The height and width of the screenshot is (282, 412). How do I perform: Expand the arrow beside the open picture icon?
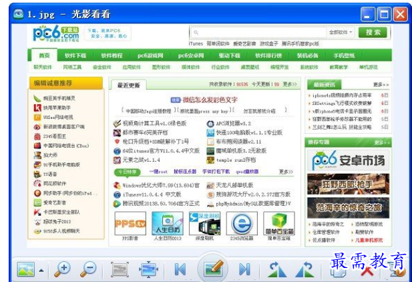click(41, 270)
